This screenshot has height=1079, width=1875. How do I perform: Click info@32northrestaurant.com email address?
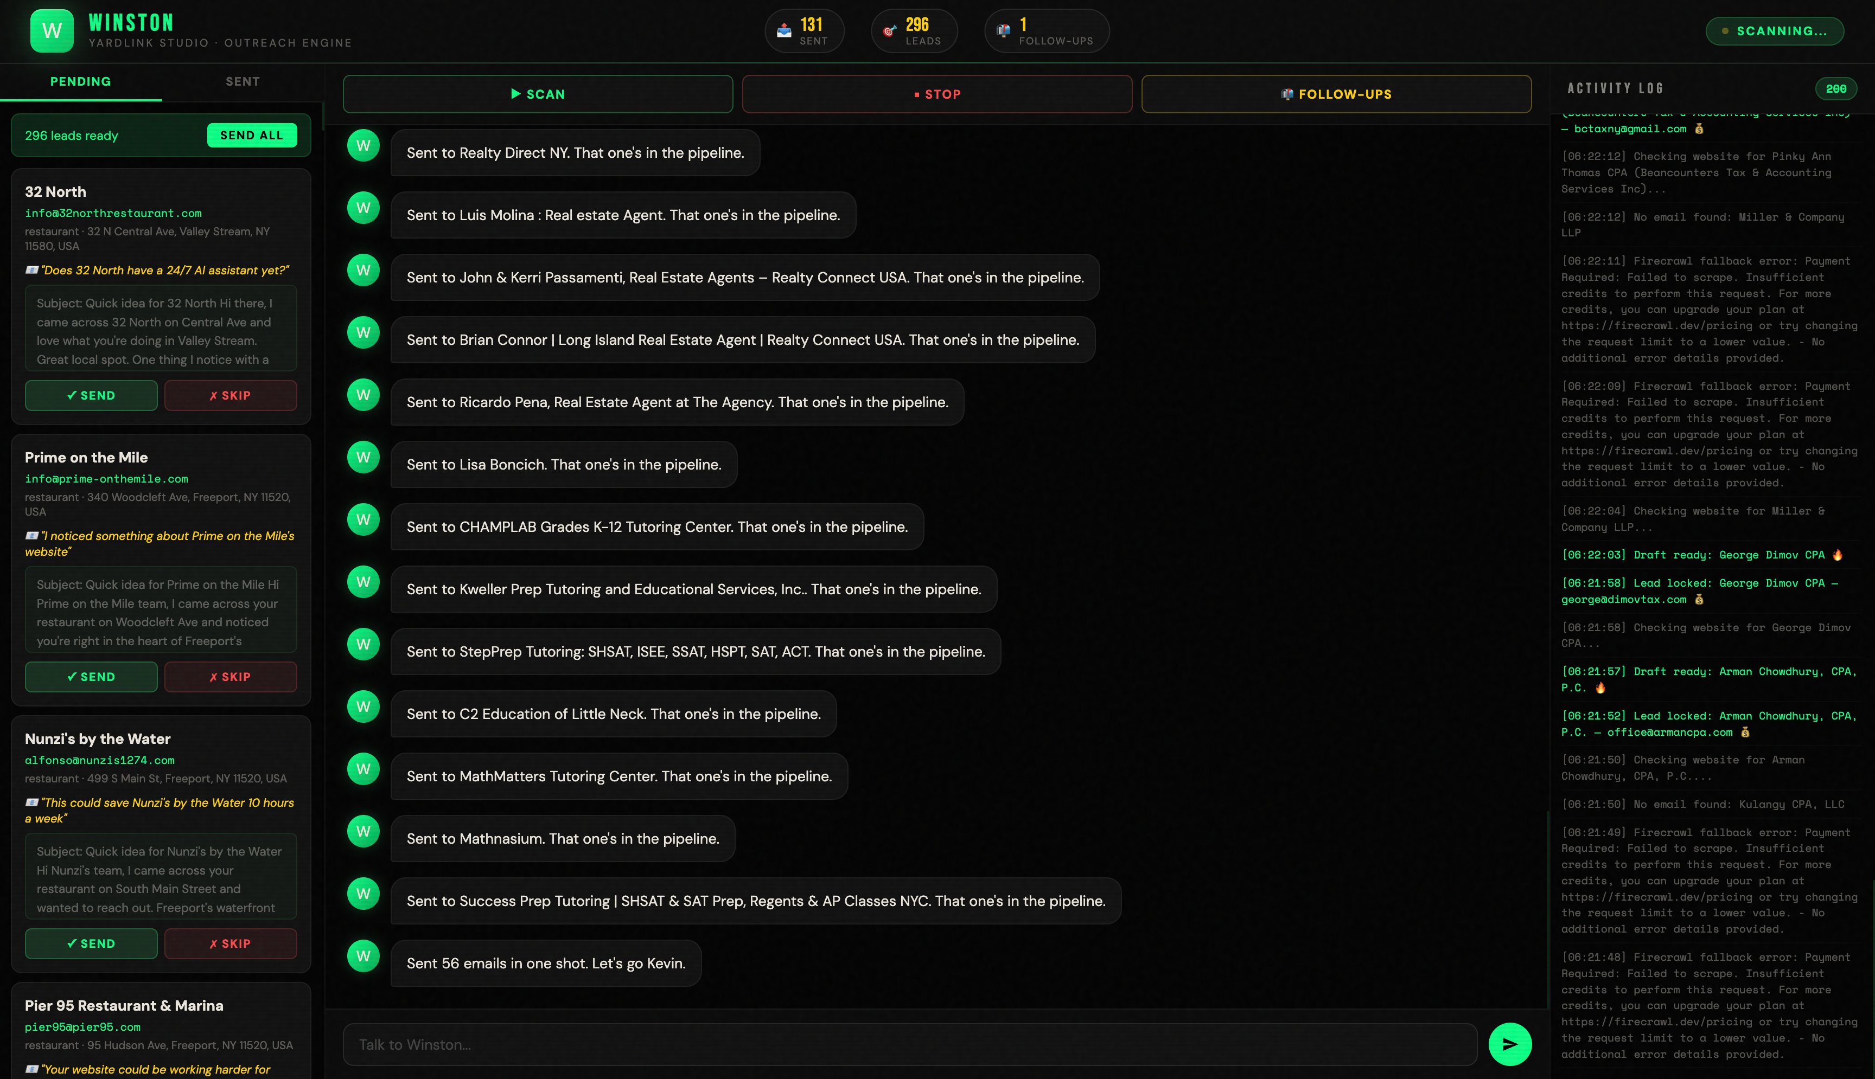coord(113,214)
